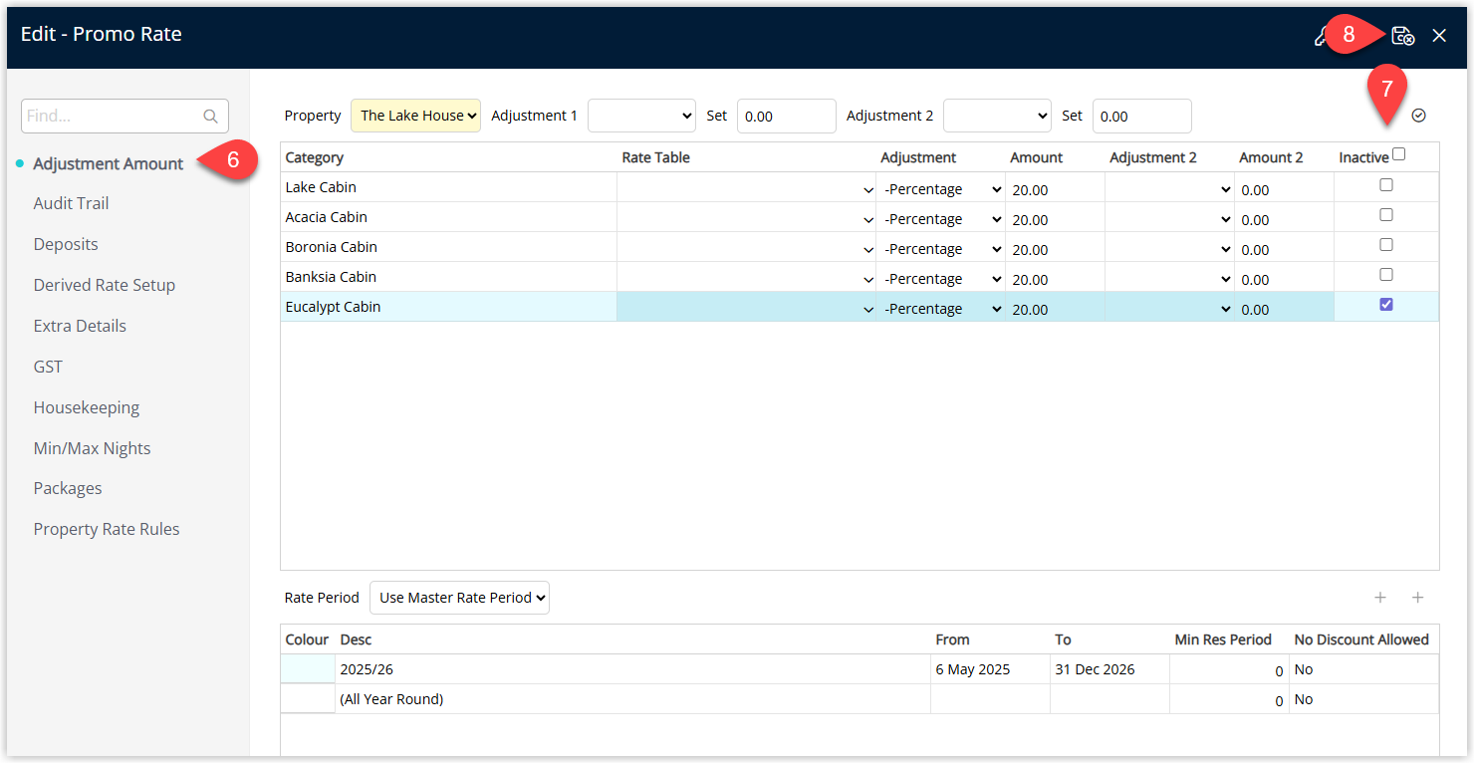Select the Banksia Cabin category cell
This screenshot has height=764, width=1475.
click(x=448, y=277)
